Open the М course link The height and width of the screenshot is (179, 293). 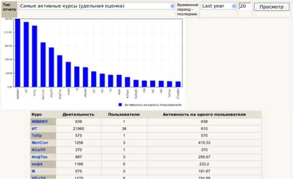coord(33,171)
